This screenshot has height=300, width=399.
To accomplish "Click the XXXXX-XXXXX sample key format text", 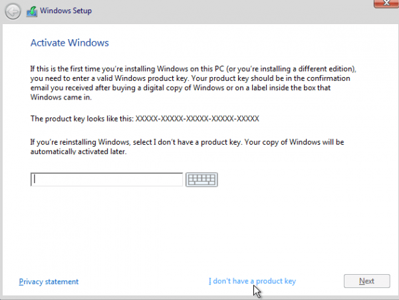I will click(197, 119).
